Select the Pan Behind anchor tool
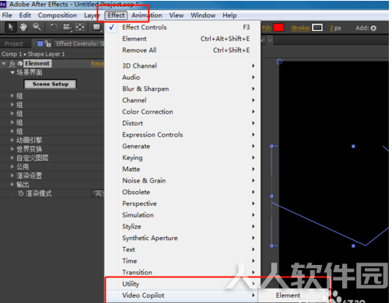 click(80, 27)
